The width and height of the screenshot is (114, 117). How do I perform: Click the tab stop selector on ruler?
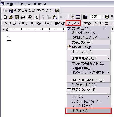point(4,29)
